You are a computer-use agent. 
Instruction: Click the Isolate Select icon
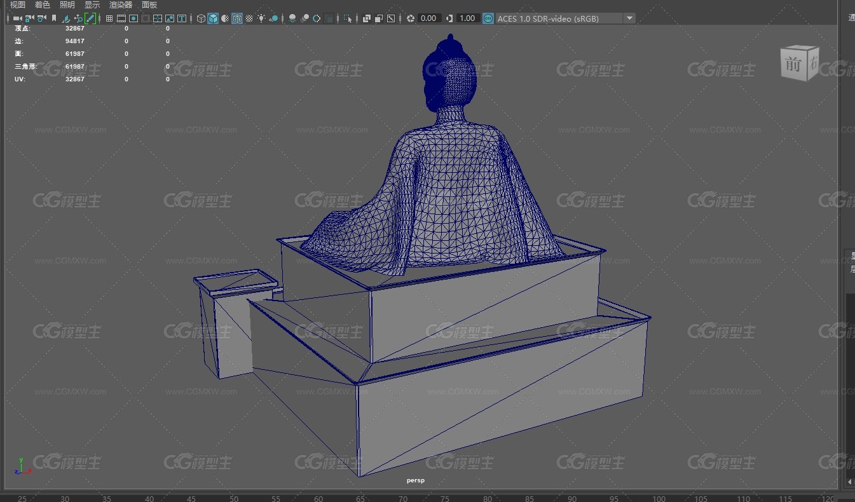click(x=348, y=18)
